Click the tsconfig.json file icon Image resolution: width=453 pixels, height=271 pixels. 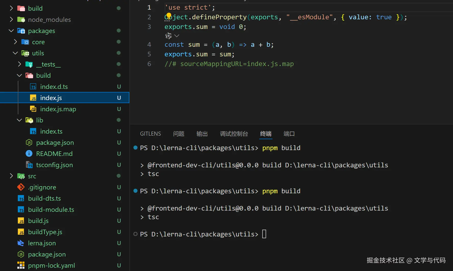[29, 165]
